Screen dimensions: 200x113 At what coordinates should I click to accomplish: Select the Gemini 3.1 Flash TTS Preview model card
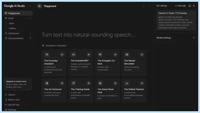pyautogui.click(x=176, y=20)
